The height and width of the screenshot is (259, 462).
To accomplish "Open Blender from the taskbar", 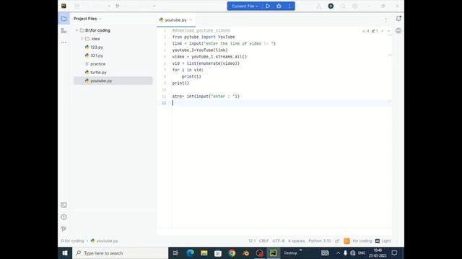I will (x=245, y=253).
